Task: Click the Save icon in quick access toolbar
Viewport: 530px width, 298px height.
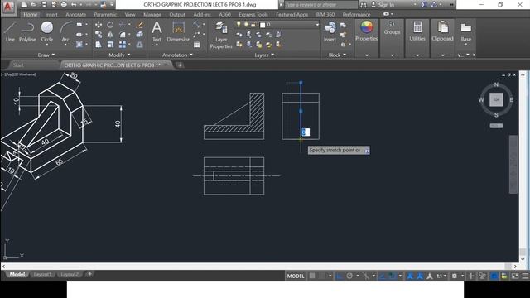Action: pyautogui.click(x=44, y=5)
